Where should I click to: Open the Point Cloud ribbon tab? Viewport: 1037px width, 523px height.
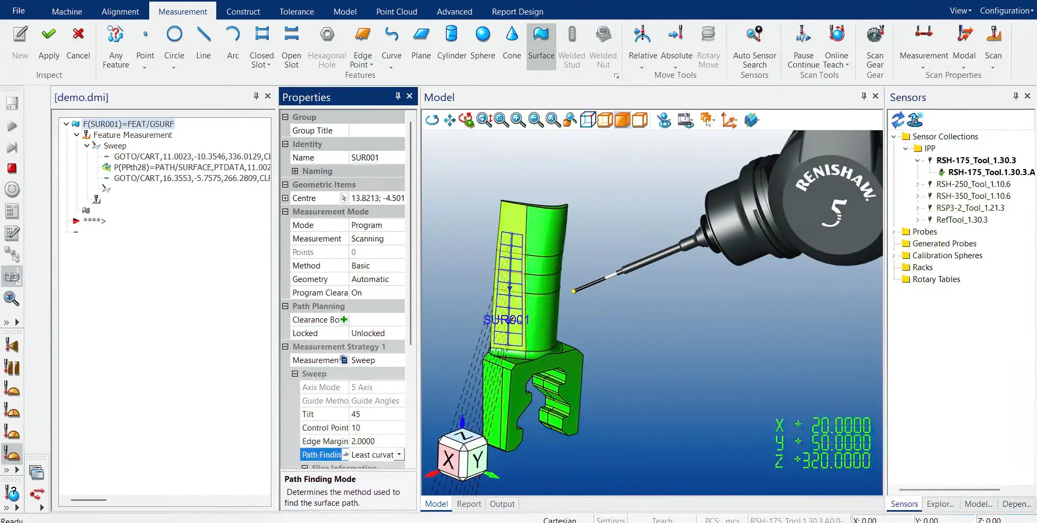[397, 11]
